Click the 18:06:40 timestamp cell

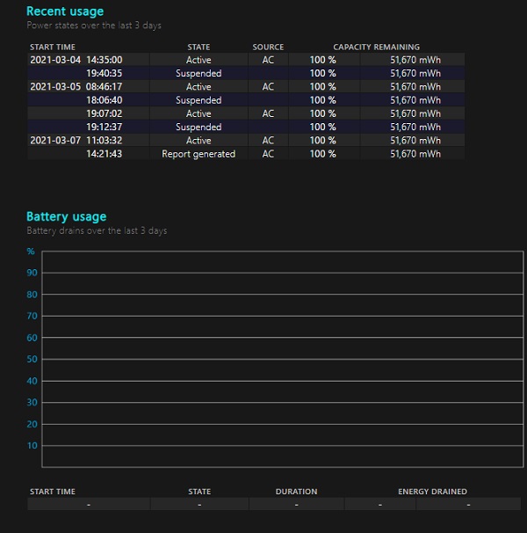pyautogui.click(x=104, y=100)
